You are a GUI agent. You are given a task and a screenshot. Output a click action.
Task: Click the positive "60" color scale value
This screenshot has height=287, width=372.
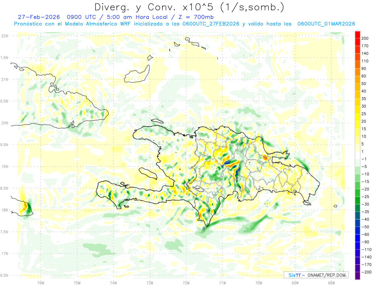tap(364, 76)
